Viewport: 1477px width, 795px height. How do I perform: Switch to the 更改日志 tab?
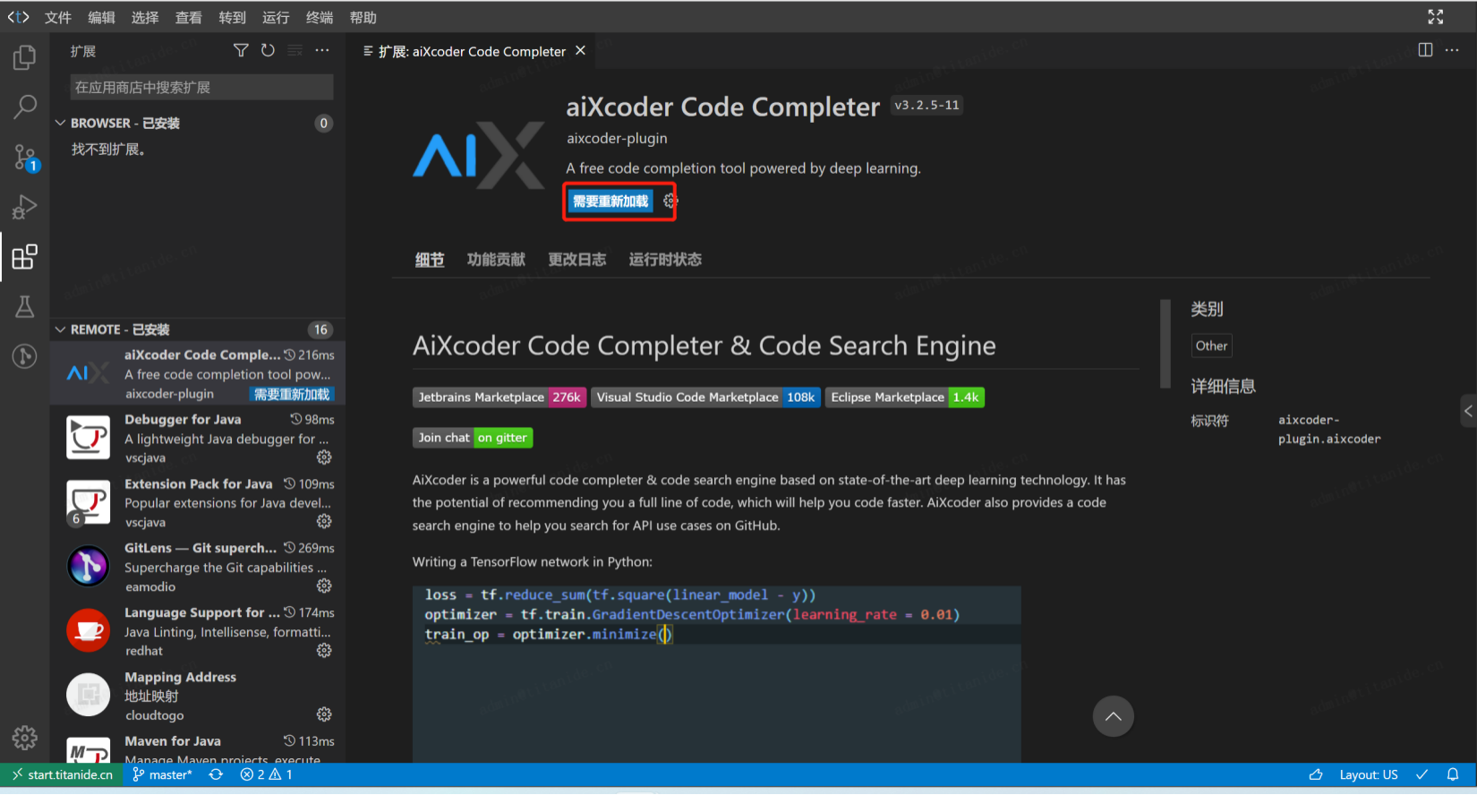point(577,260)
